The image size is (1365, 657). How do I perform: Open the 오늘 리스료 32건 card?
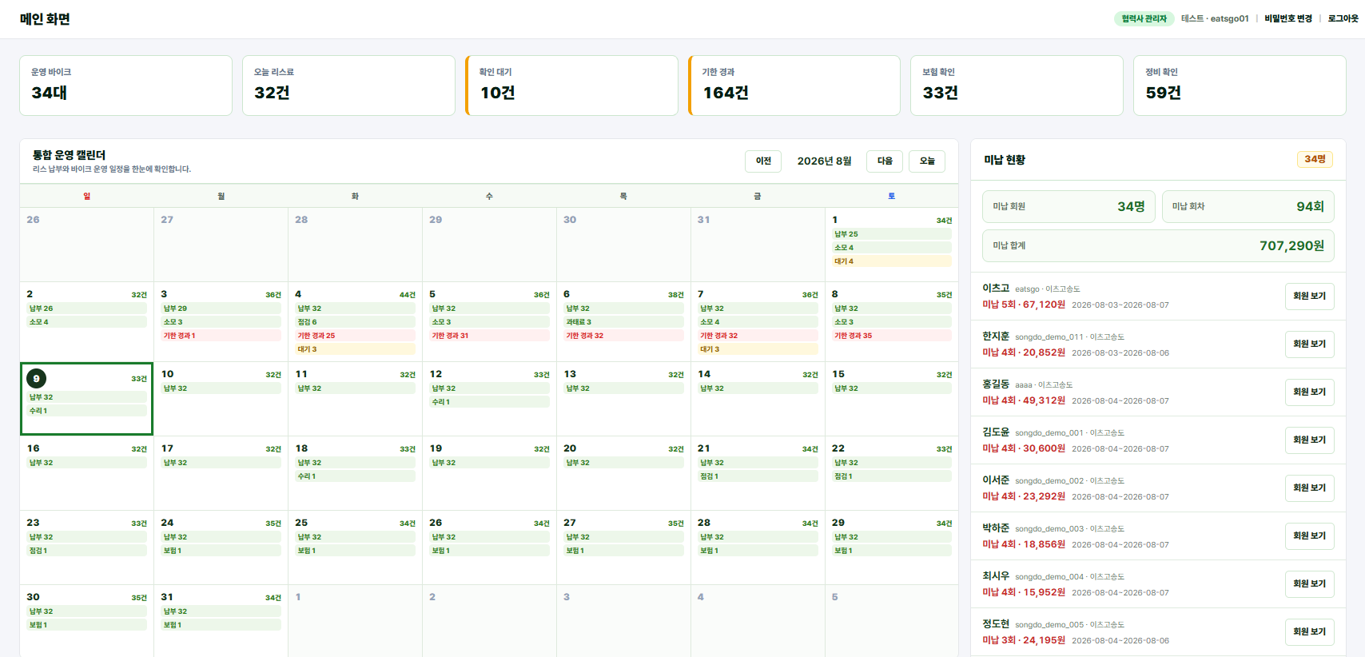(x=348, y=86)
